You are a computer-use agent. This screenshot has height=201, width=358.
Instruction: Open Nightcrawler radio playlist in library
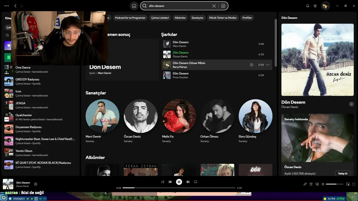[41, 141]
